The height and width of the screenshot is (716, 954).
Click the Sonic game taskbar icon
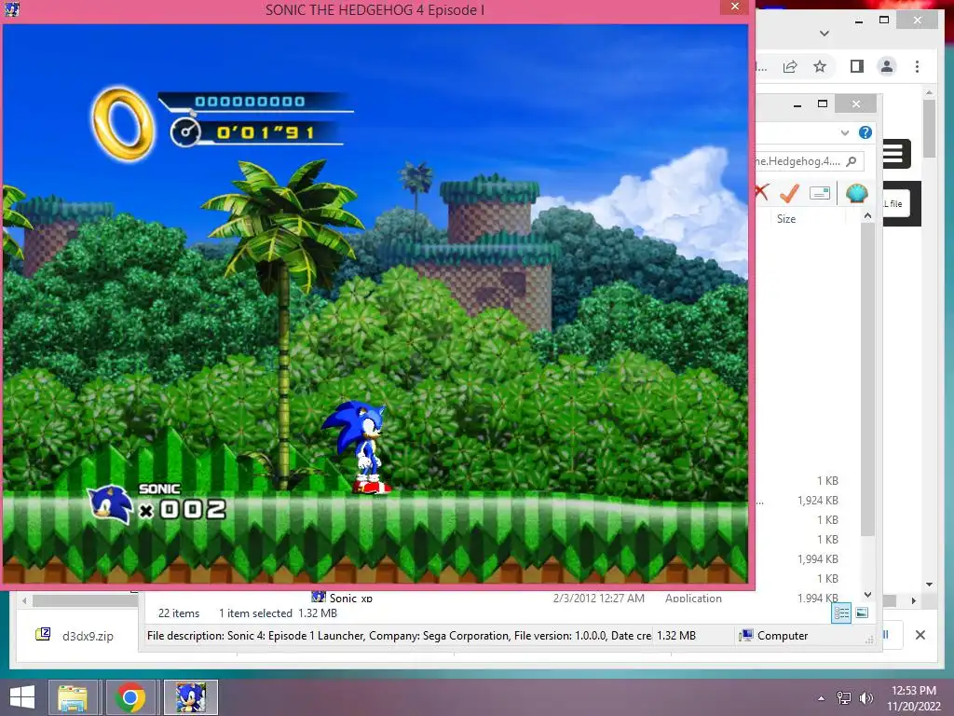point(190,697)
